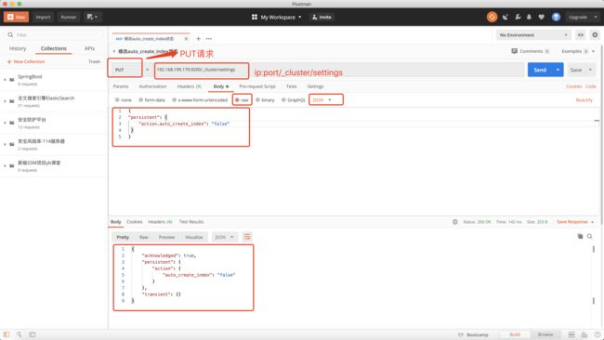The image size is (604, 340).
Task: Open the Cookies link near Code
Action: click(574, 86)
